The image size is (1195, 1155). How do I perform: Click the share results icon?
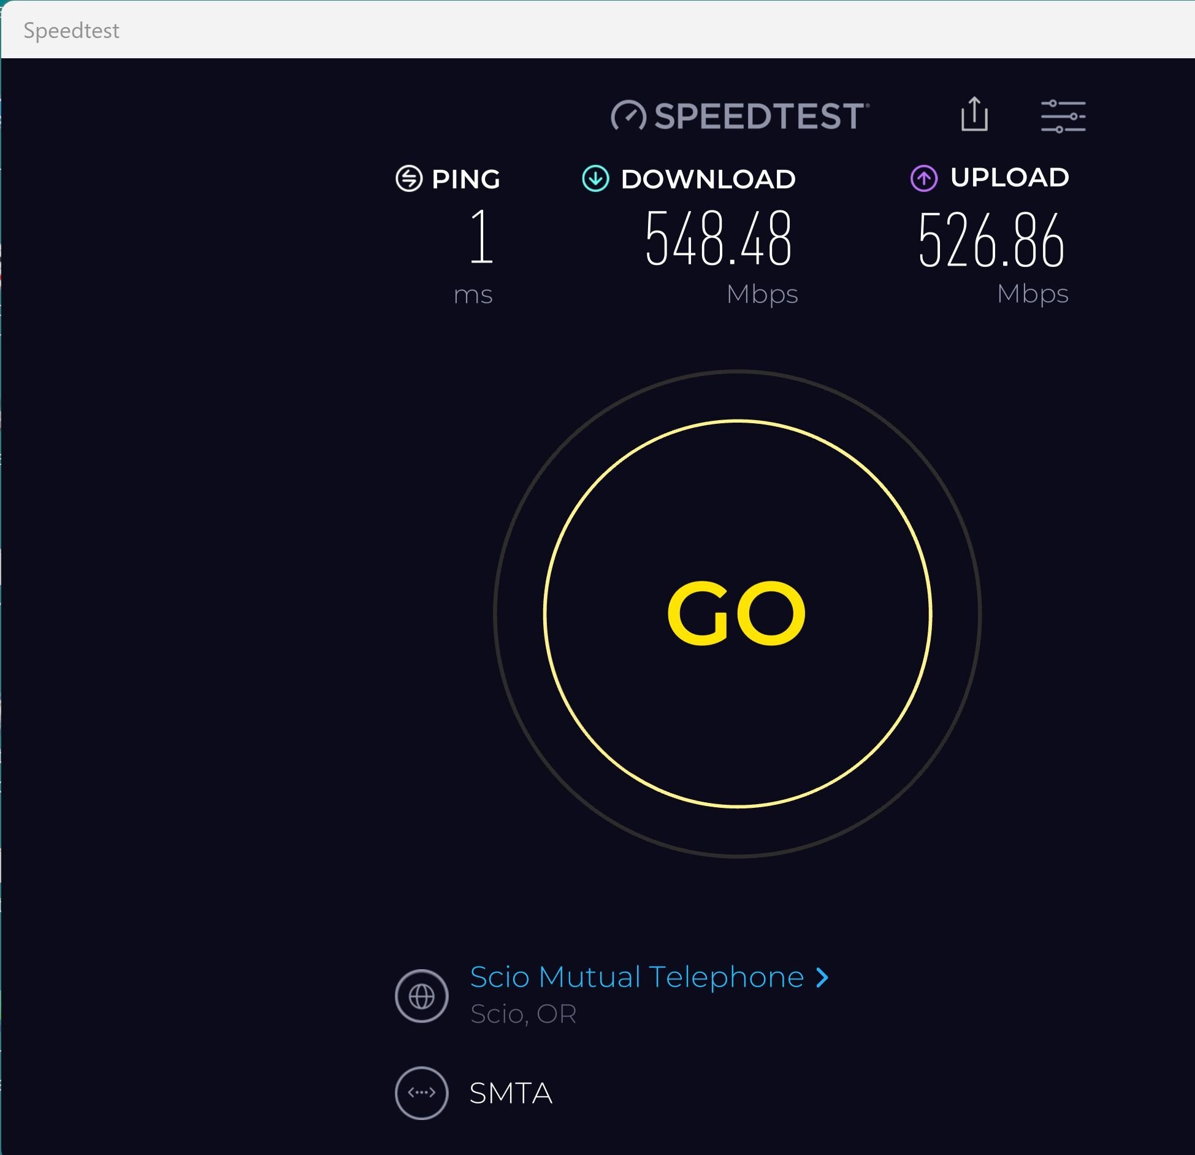pyautogui.click(x=974, y=115)
